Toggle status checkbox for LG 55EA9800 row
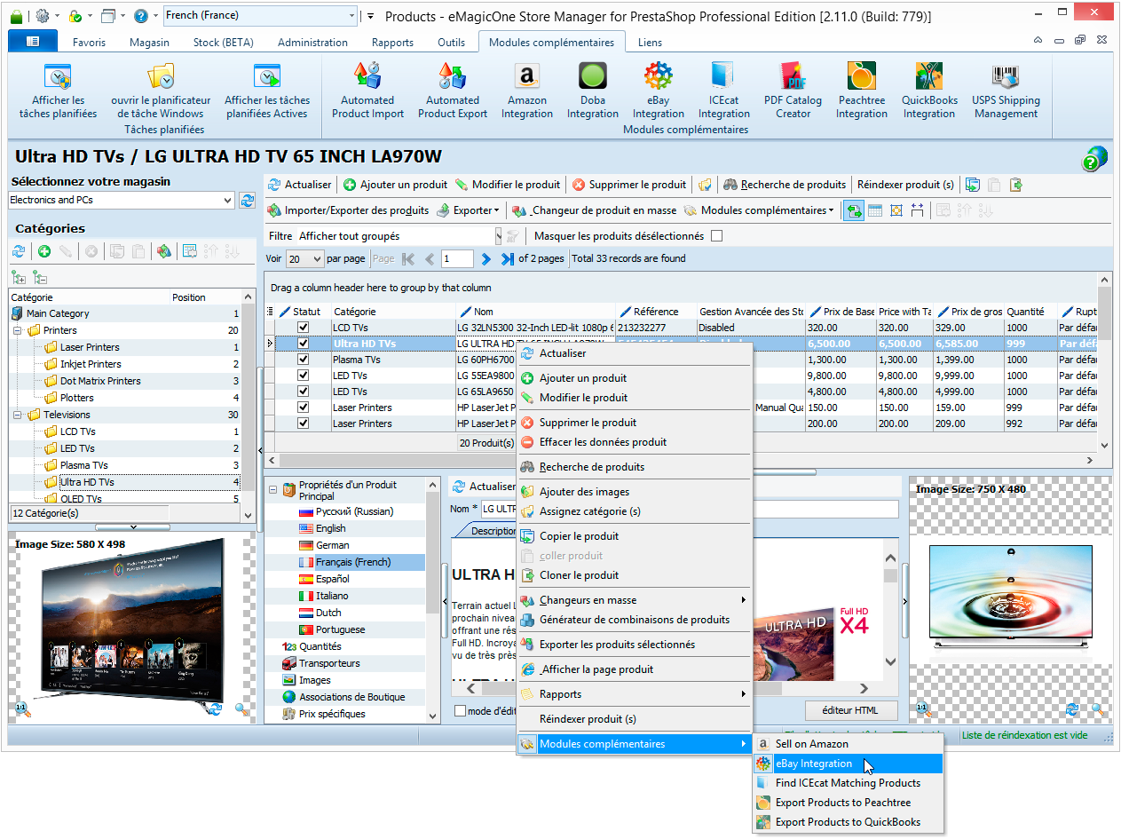 tap(304, 376)
